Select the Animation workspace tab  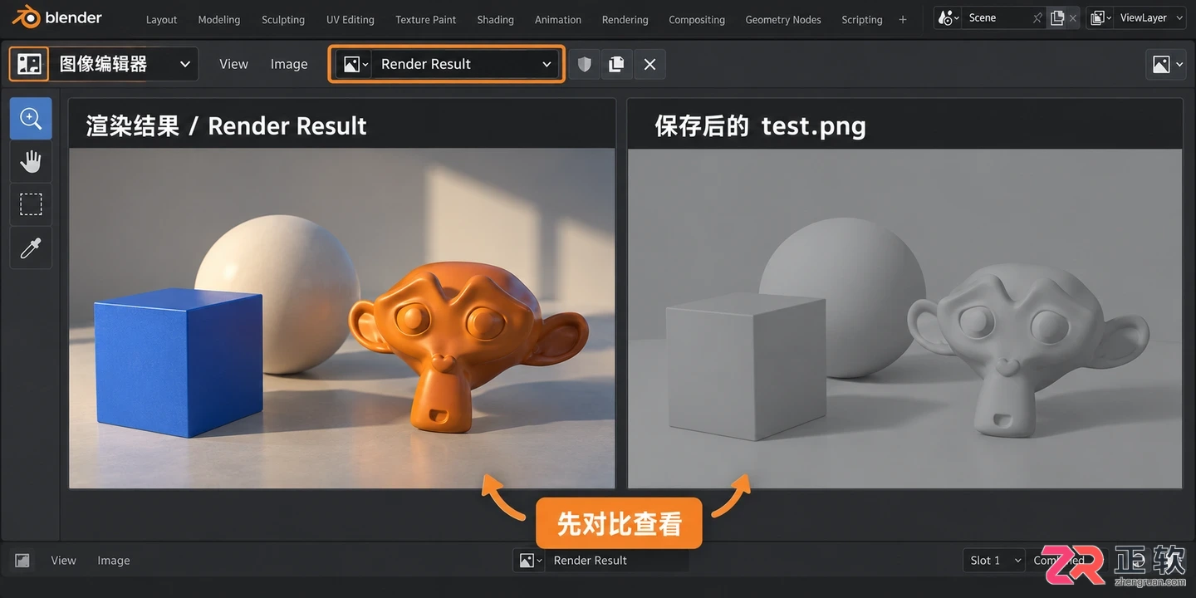[558, 19]
